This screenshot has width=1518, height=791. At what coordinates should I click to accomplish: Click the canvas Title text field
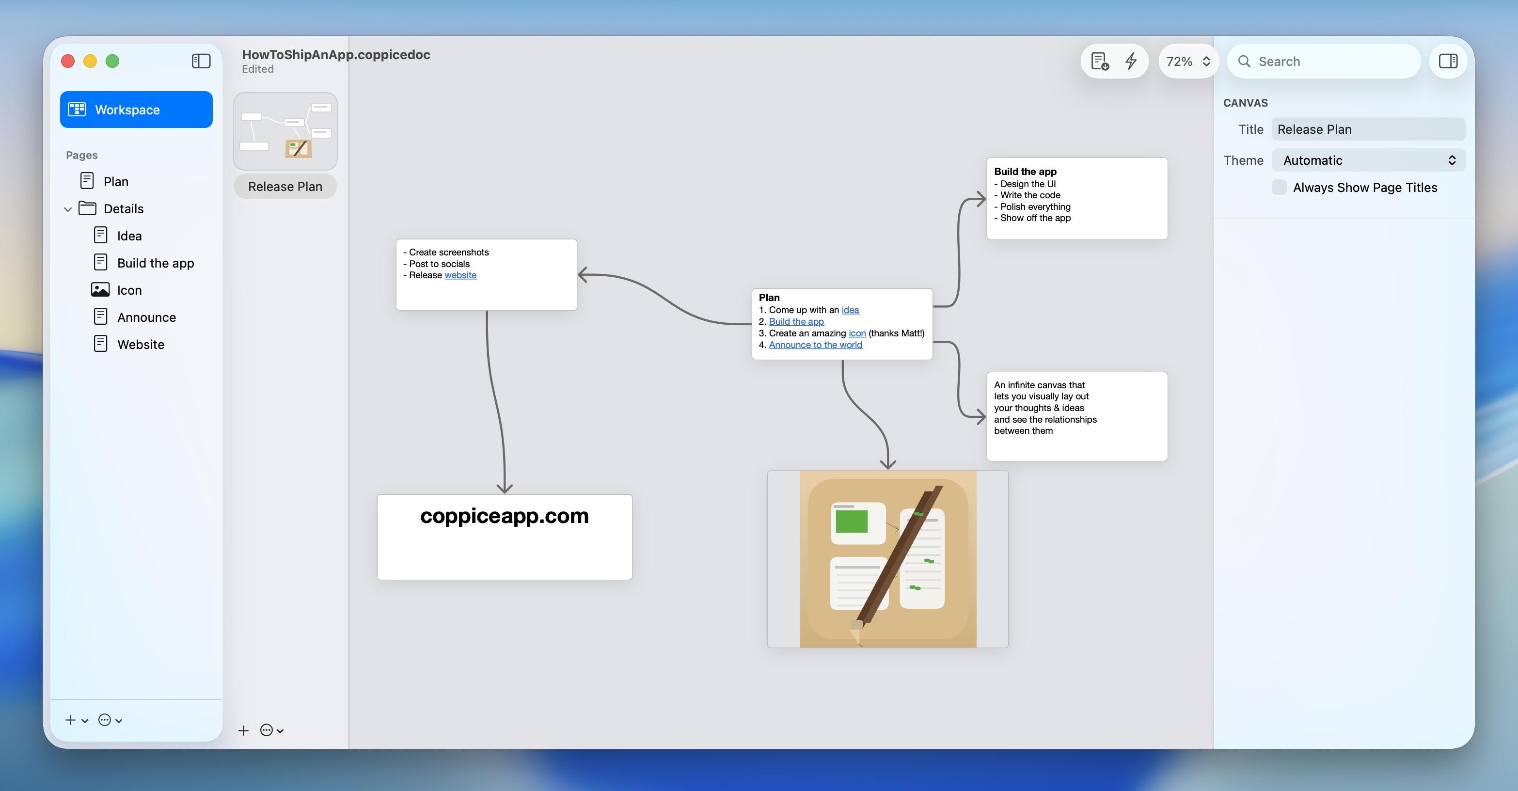[1367, 129]
